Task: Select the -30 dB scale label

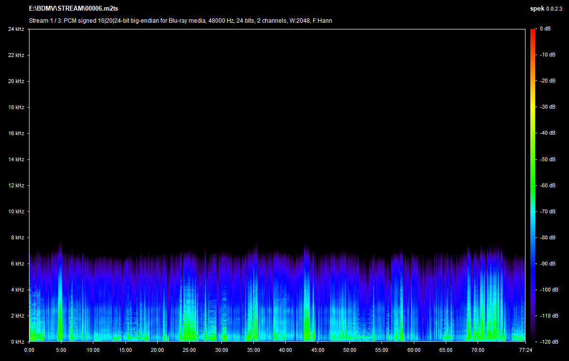Action: click(x=547, y=107)
